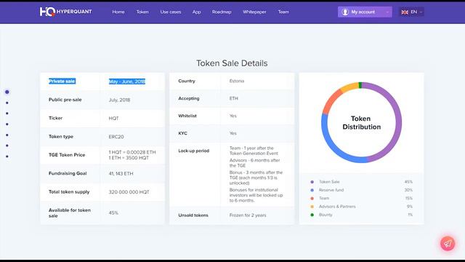Screen dimensions: 465x262
Task: Click the Accepting row label
Action: (x=189, y=99)
